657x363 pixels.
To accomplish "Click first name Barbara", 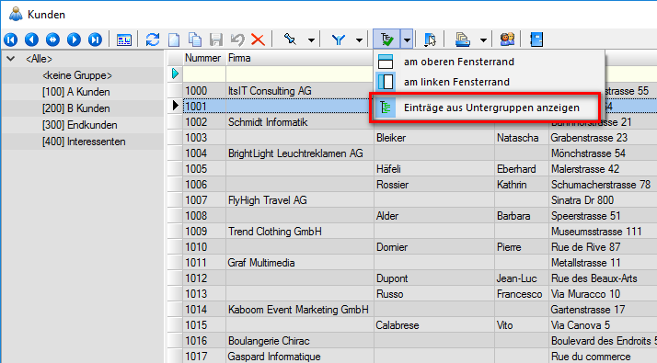I will coord(513,216).
